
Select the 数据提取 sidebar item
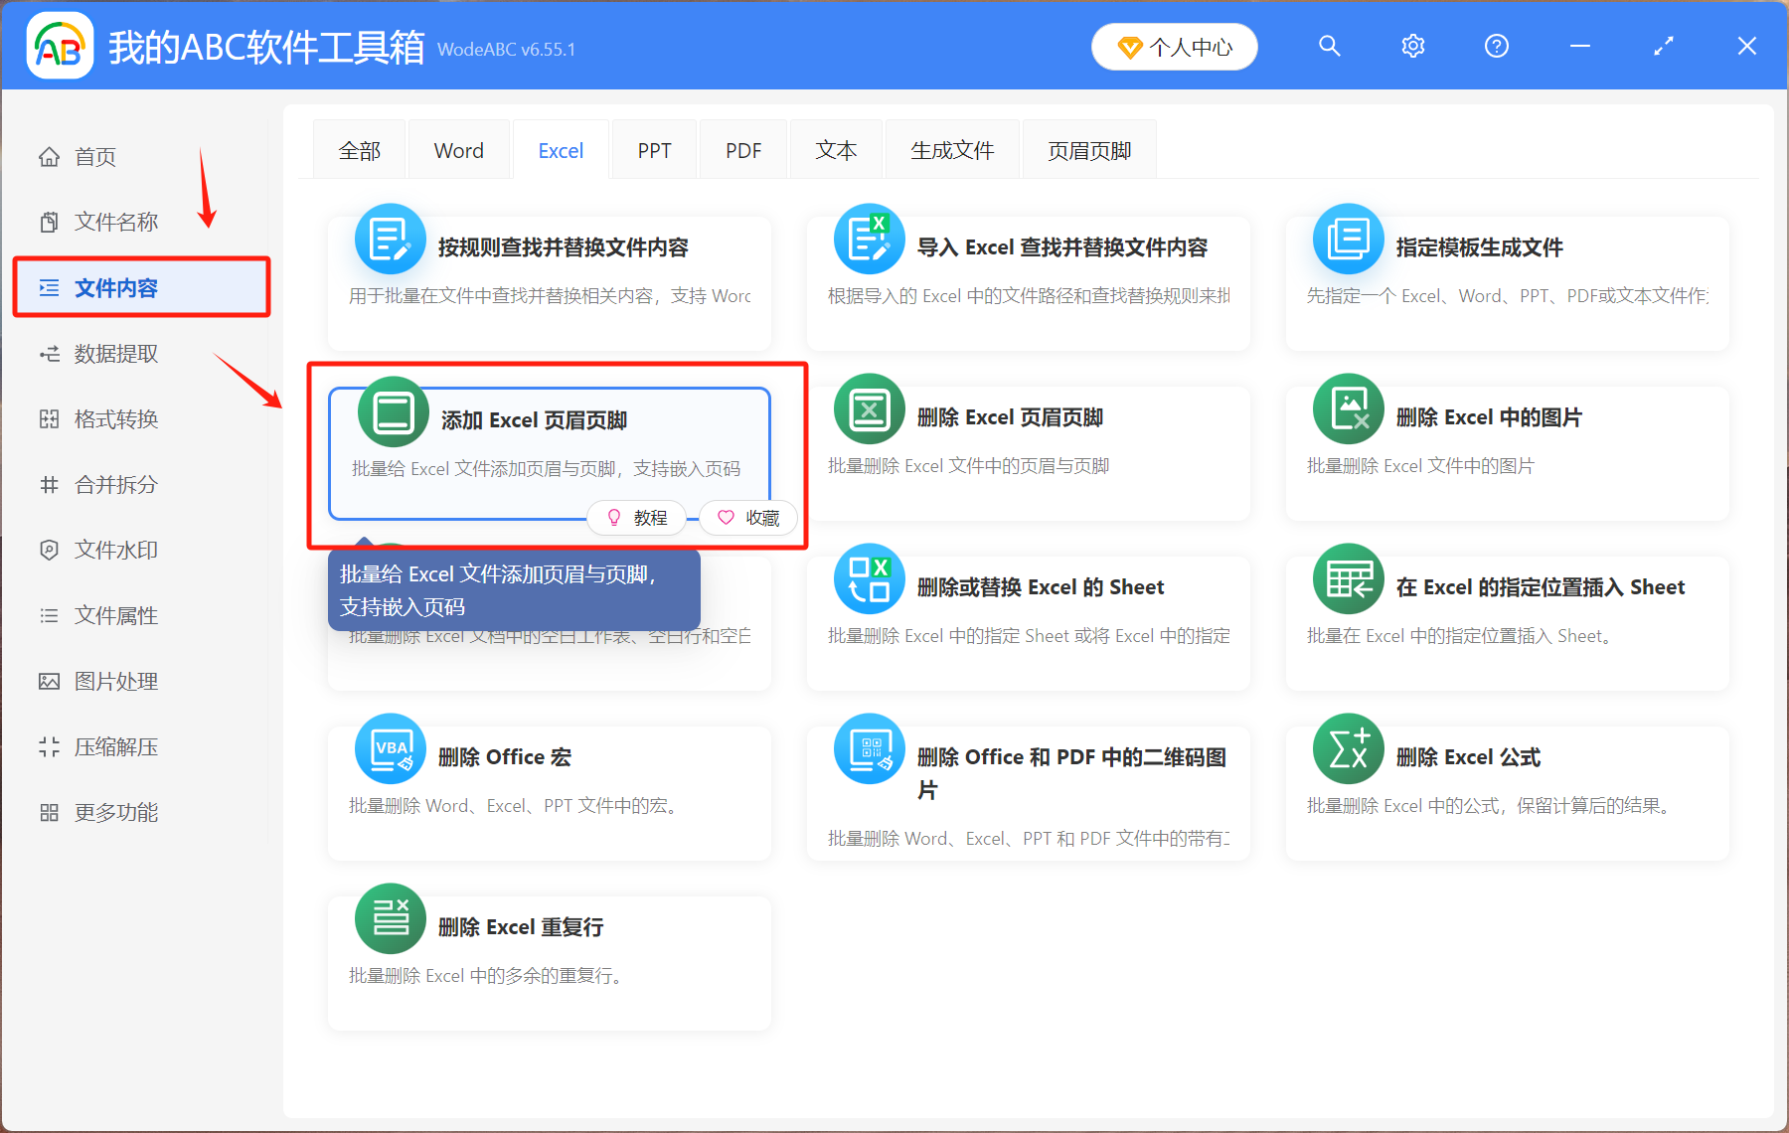(x=114, y=353)
